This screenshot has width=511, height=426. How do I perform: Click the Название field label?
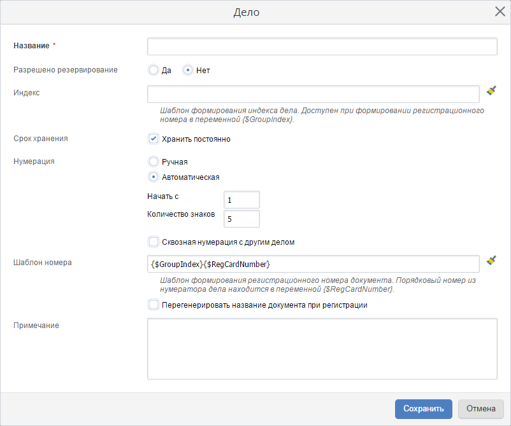tap(31, 46)
